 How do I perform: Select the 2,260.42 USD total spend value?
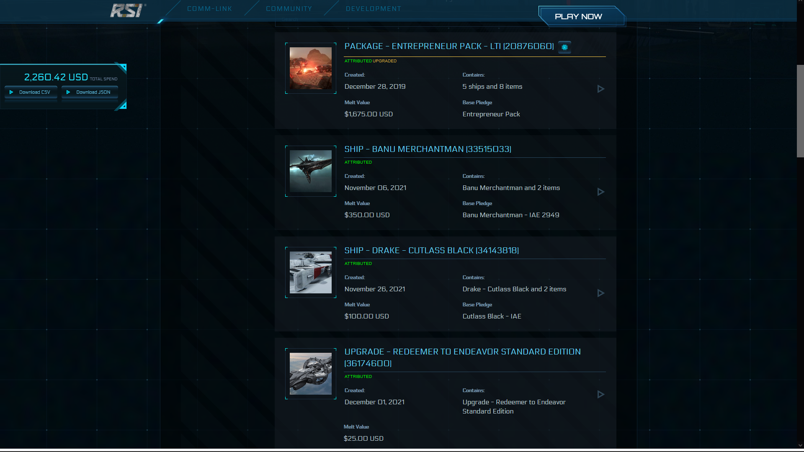56,77
